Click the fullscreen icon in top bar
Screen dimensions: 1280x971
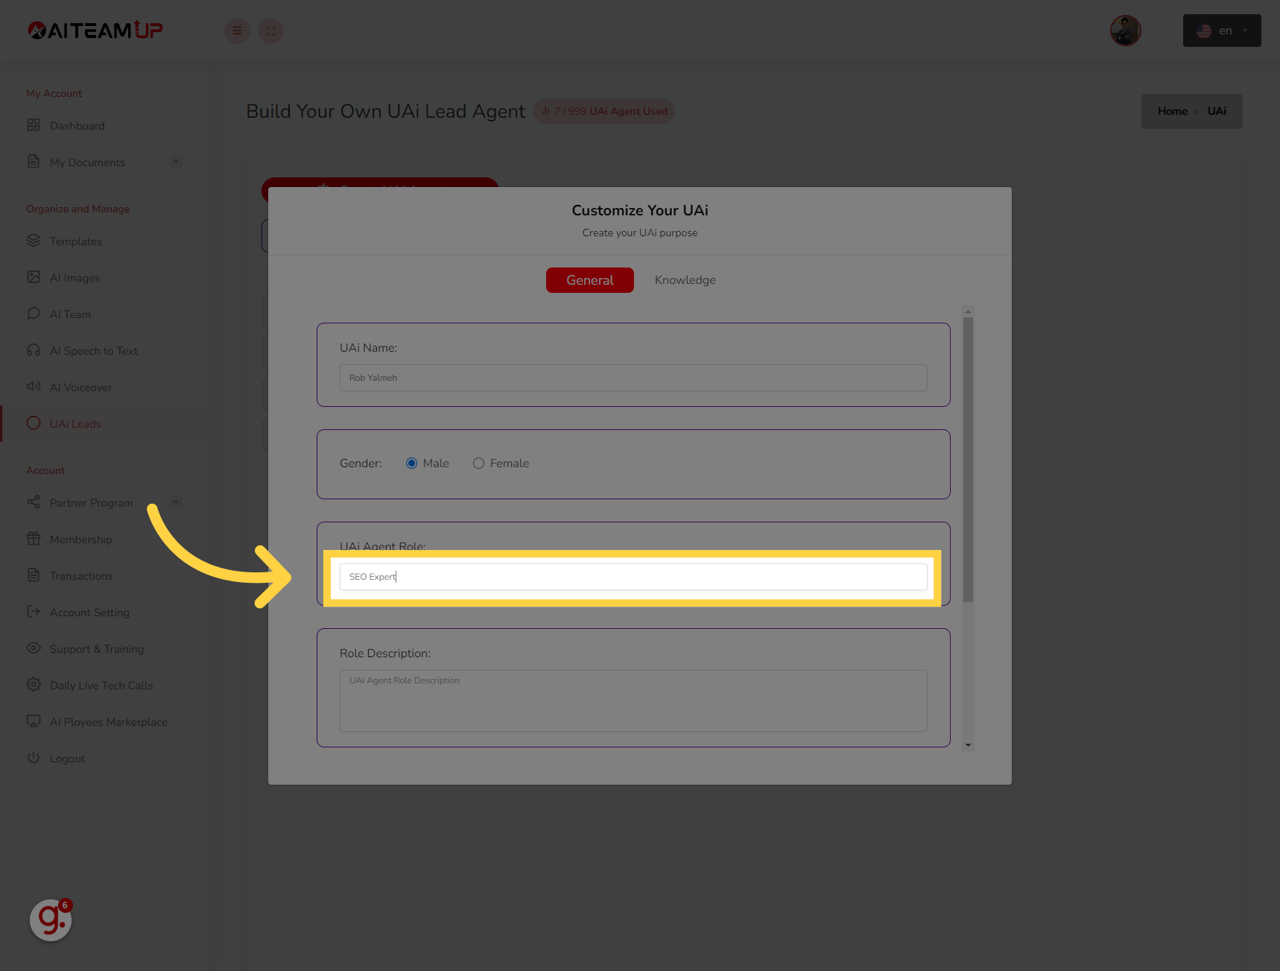pos(270,31)
